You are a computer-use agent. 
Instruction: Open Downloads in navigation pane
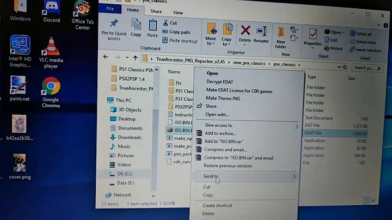[126, 137]
